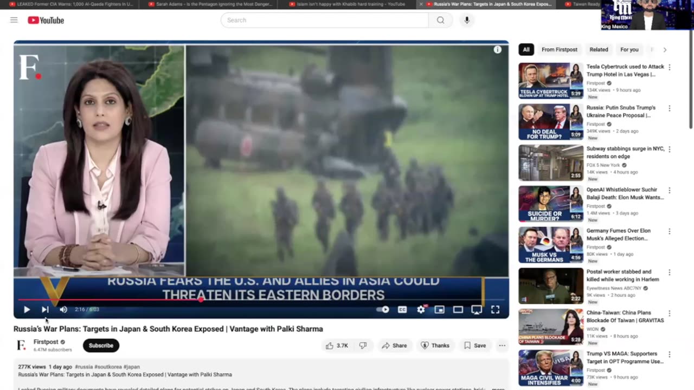Open Firstpost channel name link
Screen dimensions: 694x390
point(46,342)
